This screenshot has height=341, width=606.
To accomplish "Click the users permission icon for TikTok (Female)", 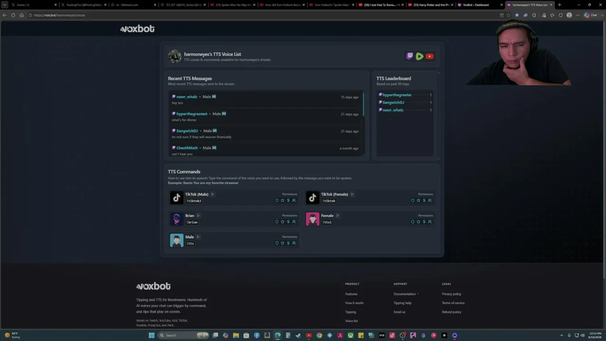I will [x=430, y=200].
